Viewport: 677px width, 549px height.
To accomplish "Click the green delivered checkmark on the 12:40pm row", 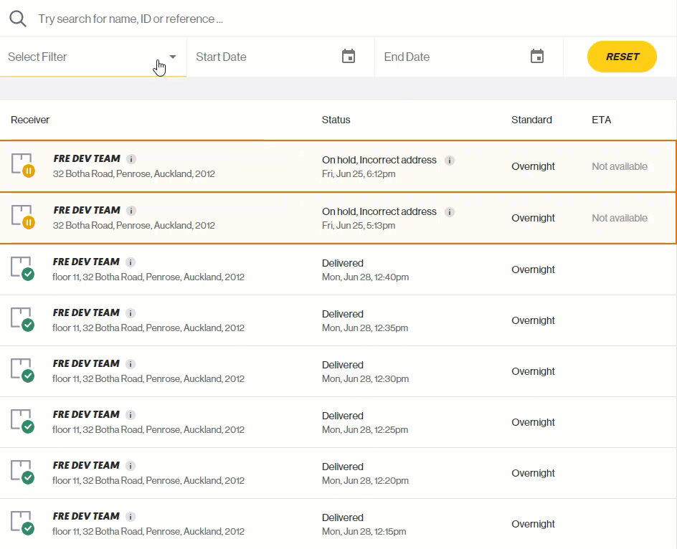I will 27,275.
